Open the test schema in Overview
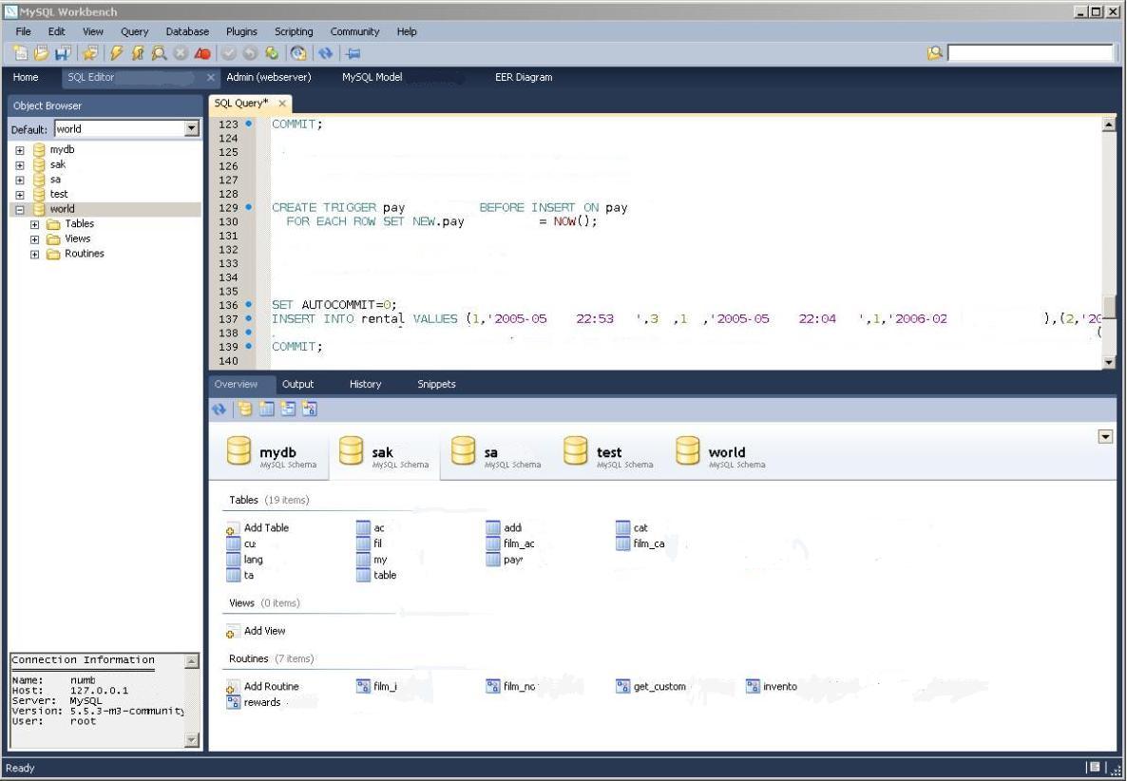 (x=608, y=452)
